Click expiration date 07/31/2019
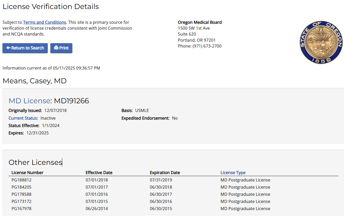Image resolution: width=344 pixels, height=218 pixels. click(161, 180)
